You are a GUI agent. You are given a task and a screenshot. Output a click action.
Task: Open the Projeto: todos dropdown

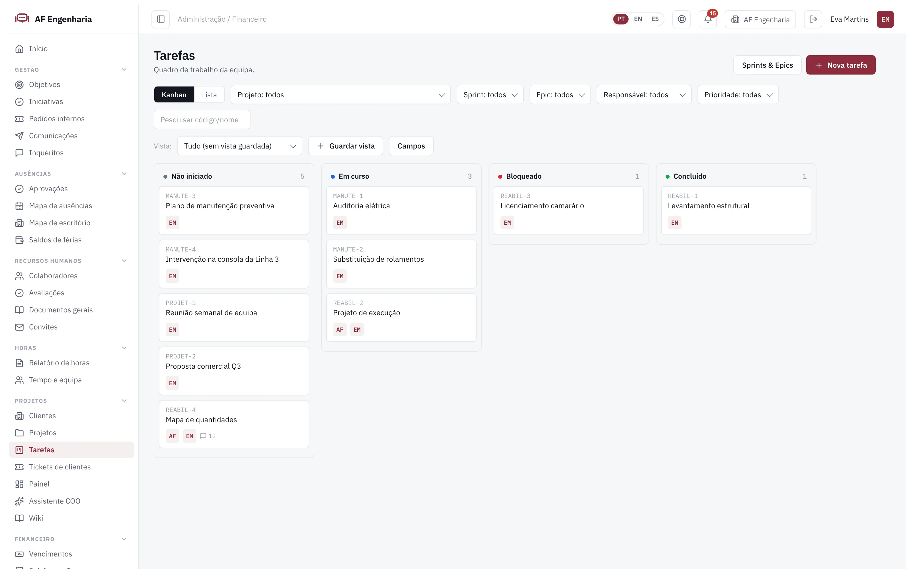tap(340, 95)
